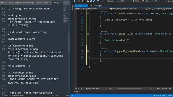Click the editor horizontal scrollbar thumb

[x=130, y=88]
